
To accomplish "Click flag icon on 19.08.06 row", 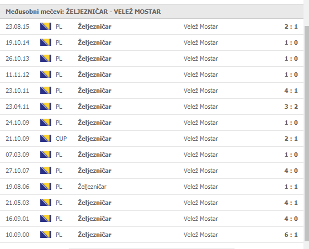I will click(x=45, y=187).
